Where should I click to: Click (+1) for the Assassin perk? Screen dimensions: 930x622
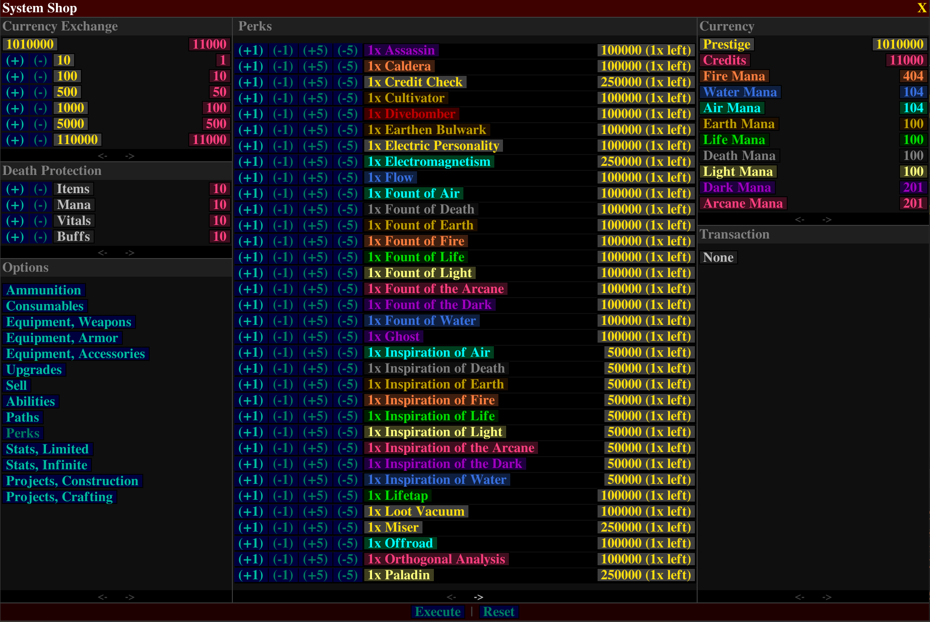click(x=251, y=50)
